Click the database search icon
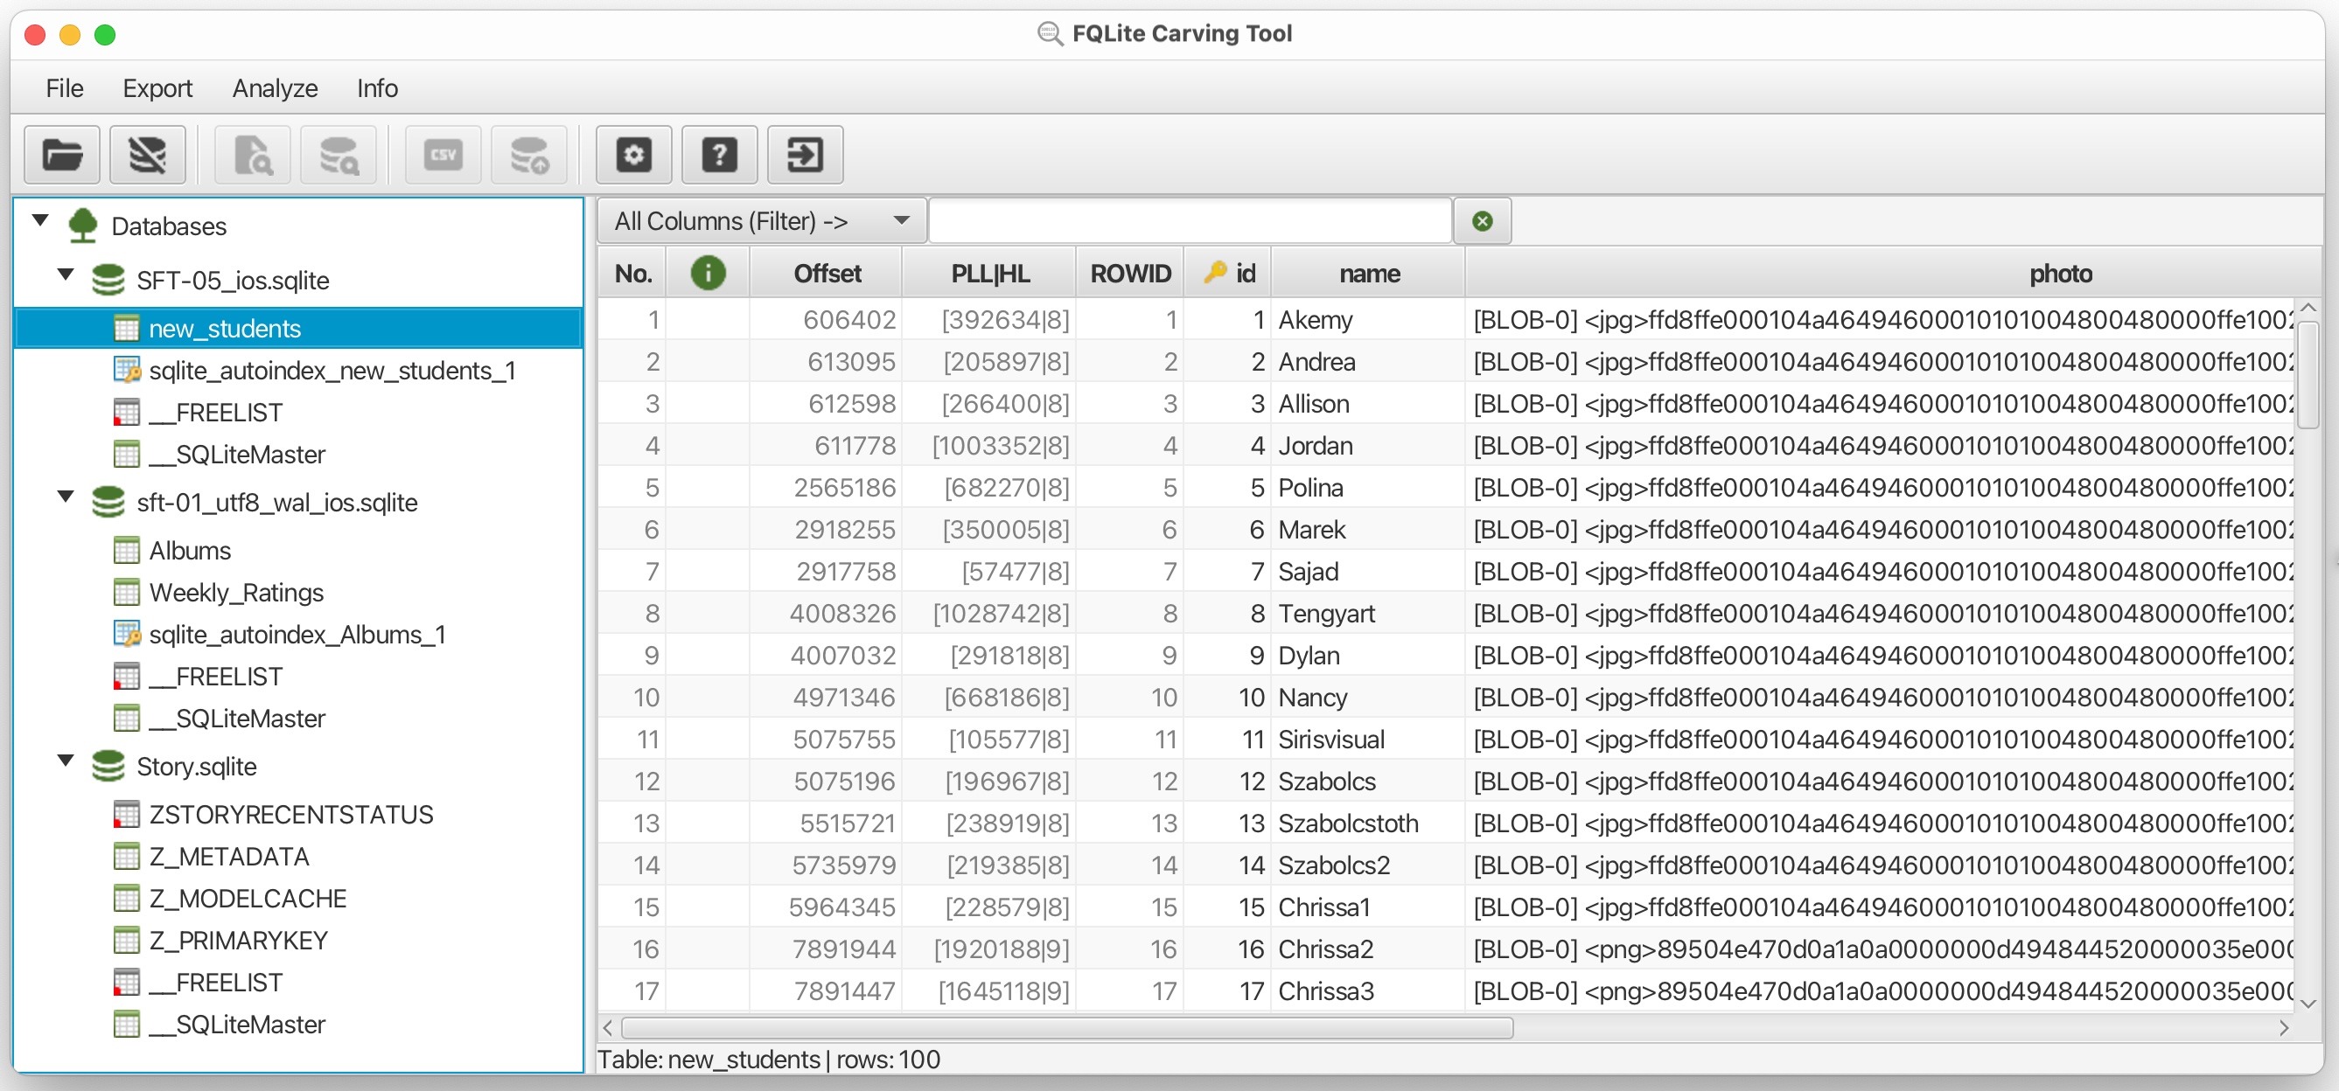Screen dimensions: 2339x1091 click(x=339, y=155)
